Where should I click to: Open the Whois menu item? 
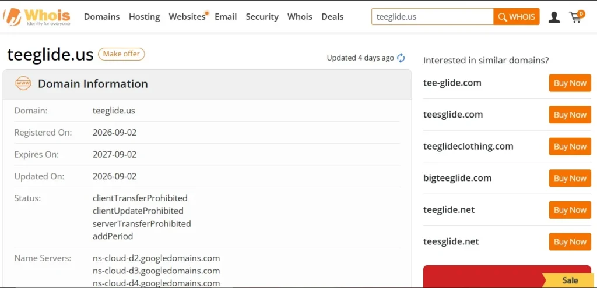300,17
